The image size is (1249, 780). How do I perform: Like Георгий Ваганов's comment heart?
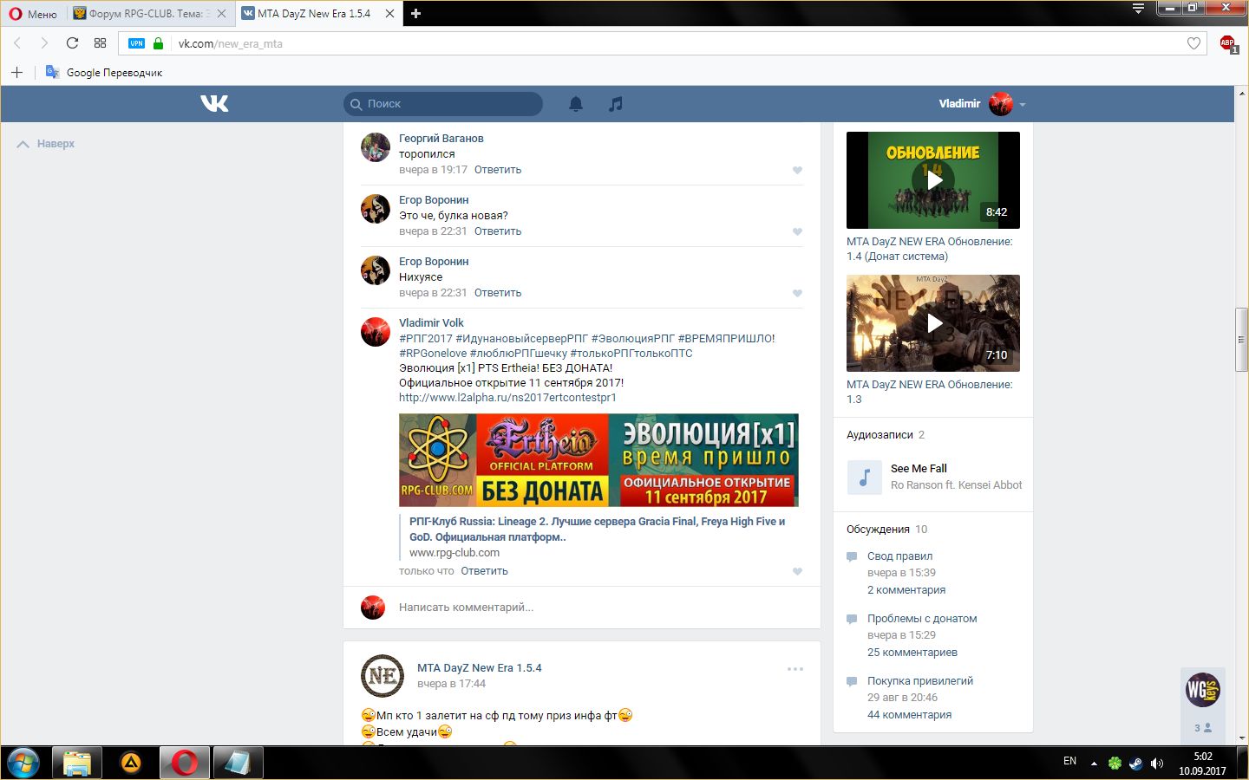click(797, 170)
